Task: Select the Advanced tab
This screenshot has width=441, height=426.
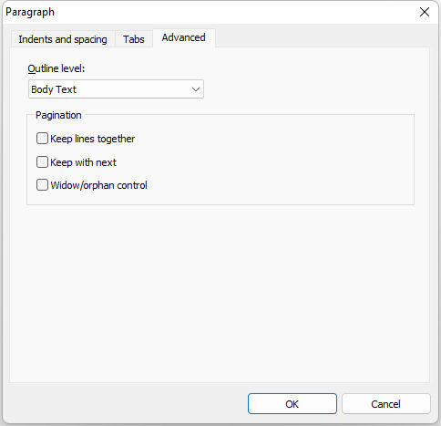Action: pos(184,37)
